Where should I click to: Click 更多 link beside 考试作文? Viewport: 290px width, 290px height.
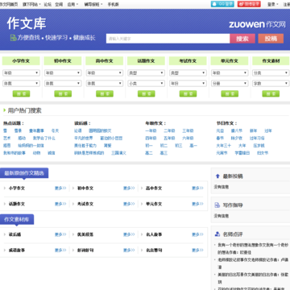tap(129, 204)
